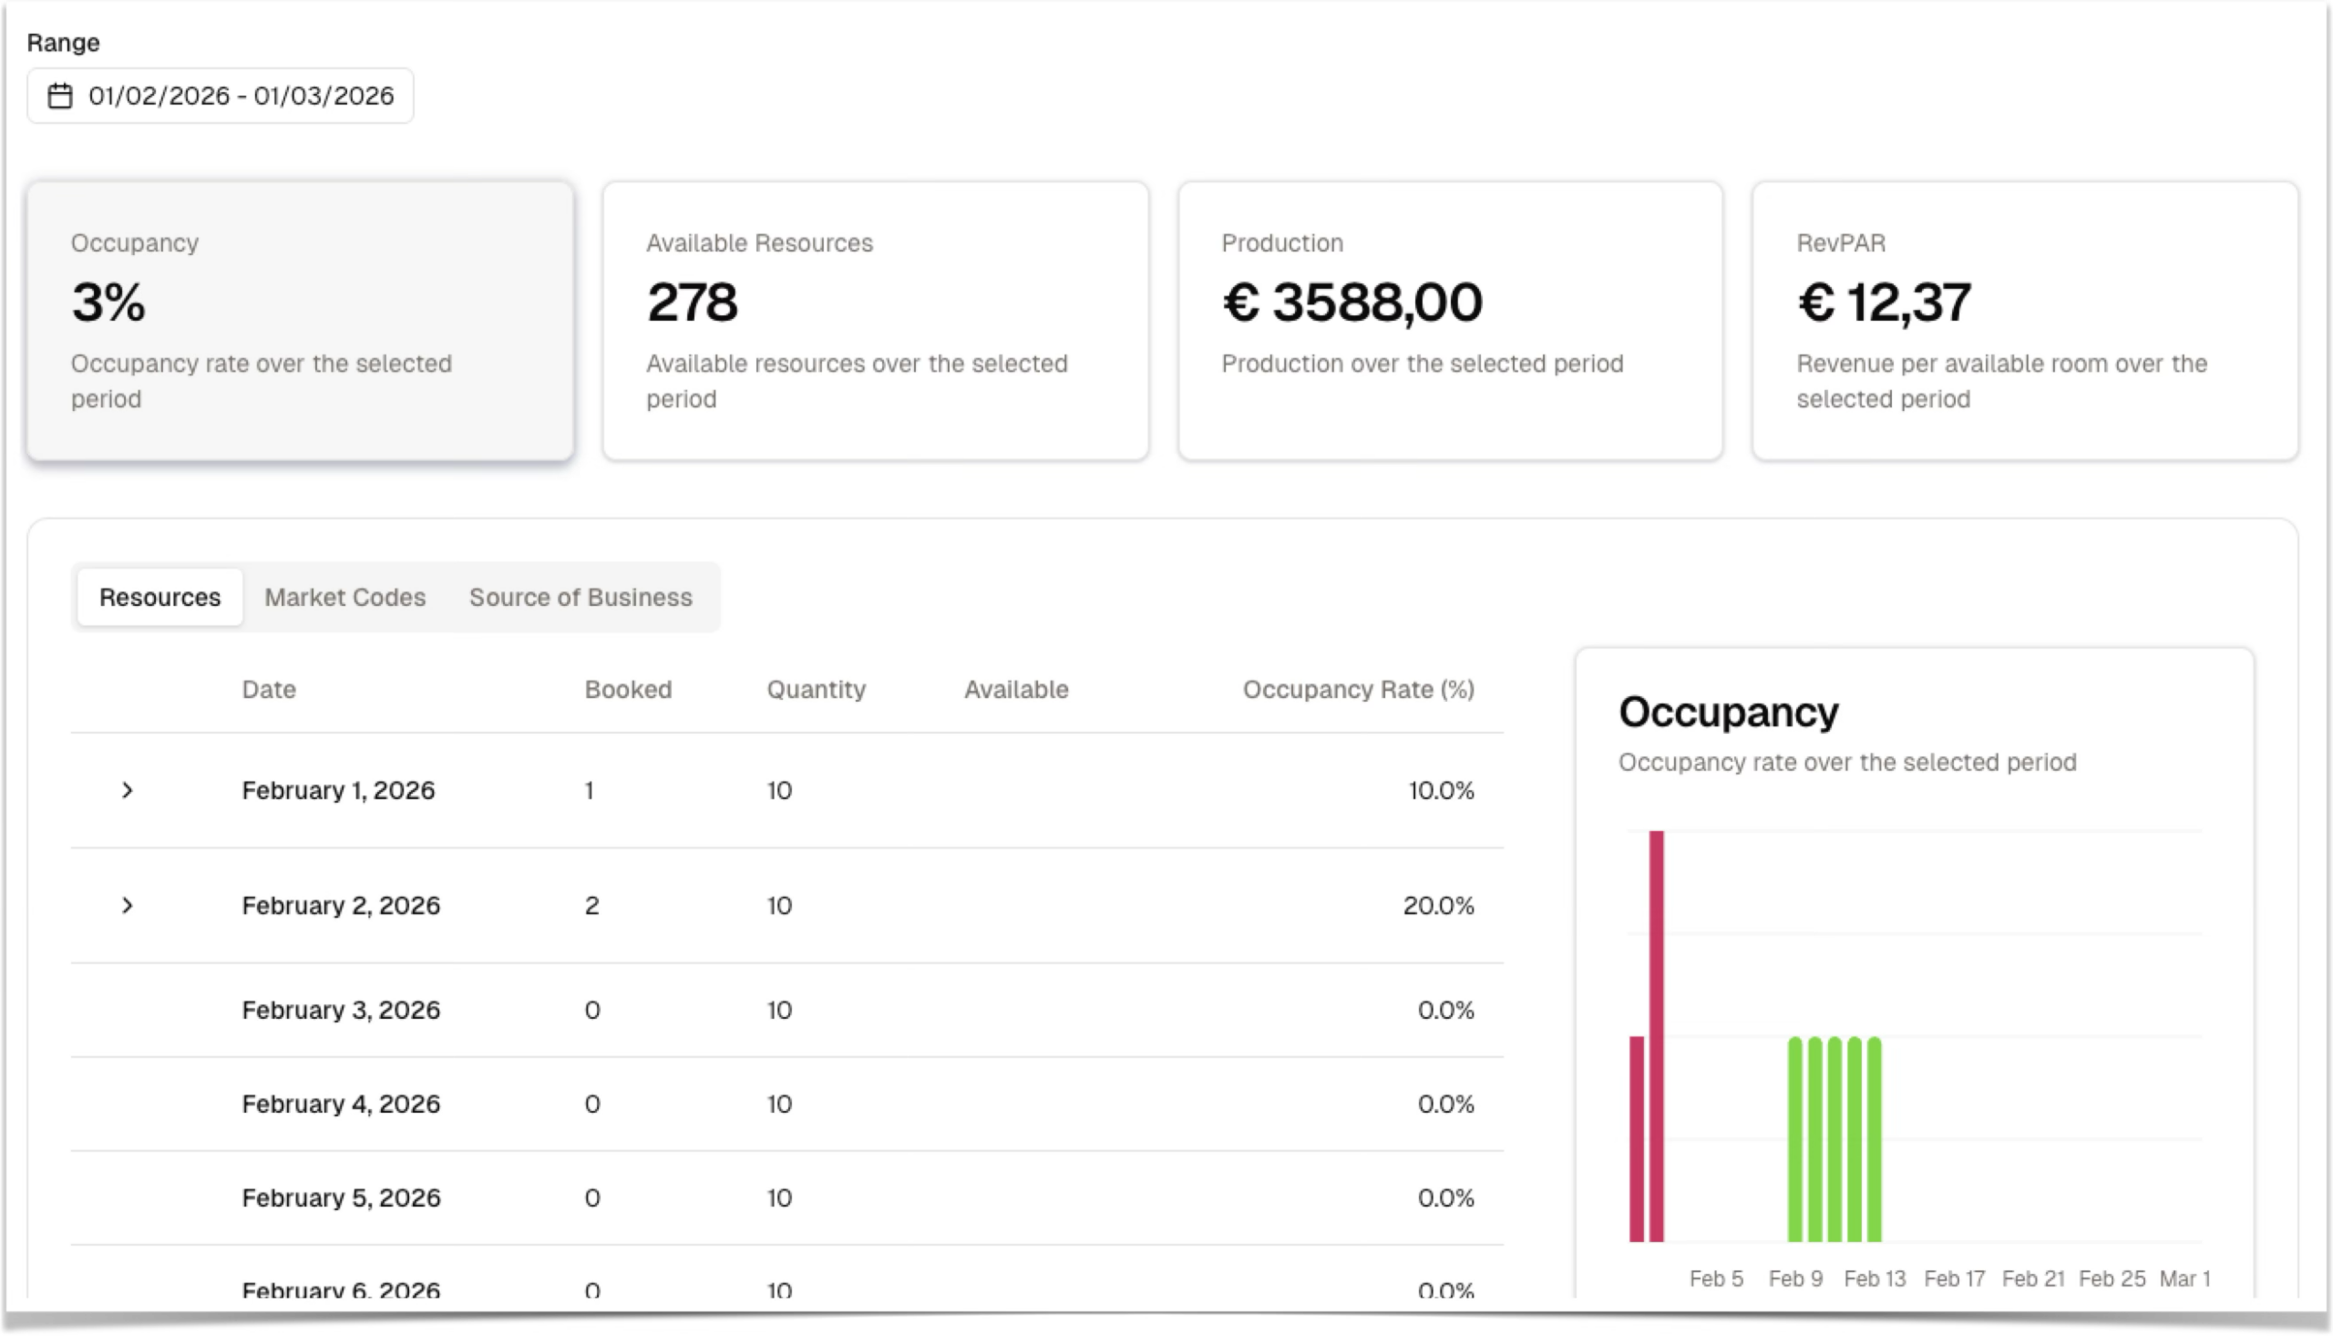Select the Resources tab

(x=159, y=597)
